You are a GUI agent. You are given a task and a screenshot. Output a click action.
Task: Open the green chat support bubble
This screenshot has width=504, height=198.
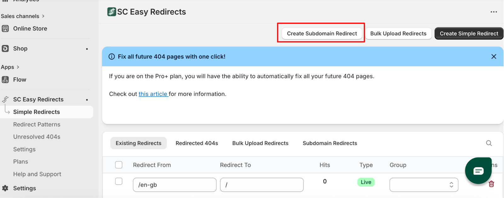click(x=478, y=171)
